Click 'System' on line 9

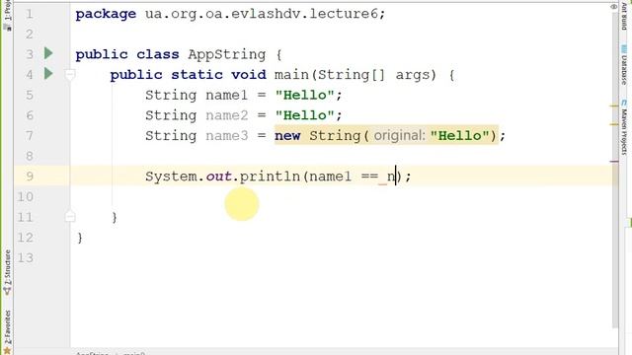click(171, 177)
